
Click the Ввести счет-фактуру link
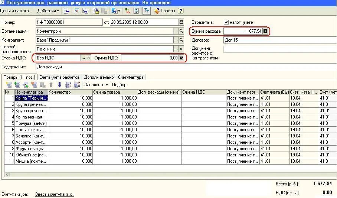pos(55,194)
